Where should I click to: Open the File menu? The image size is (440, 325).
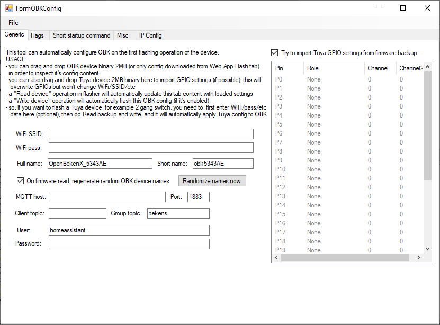[x=13, y=23]
